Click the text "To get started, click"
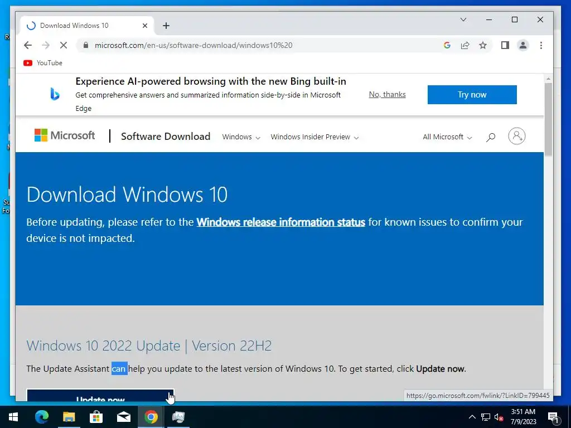 tap(376, 369)
